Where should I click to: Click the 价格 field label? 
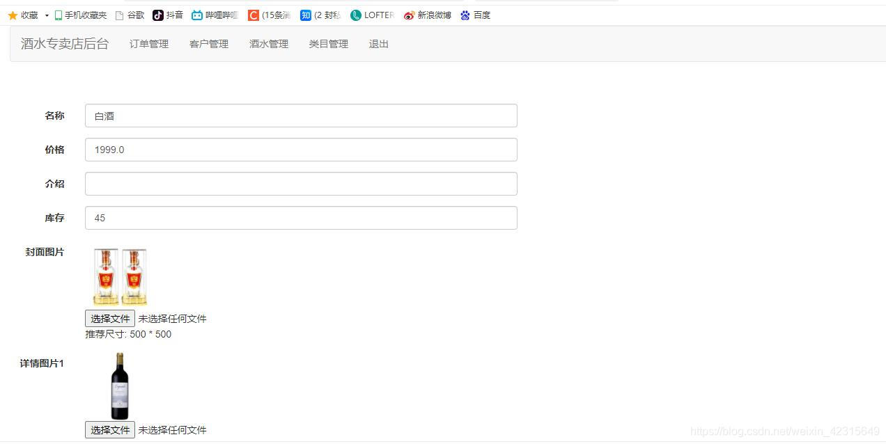[x=55, y=150]
